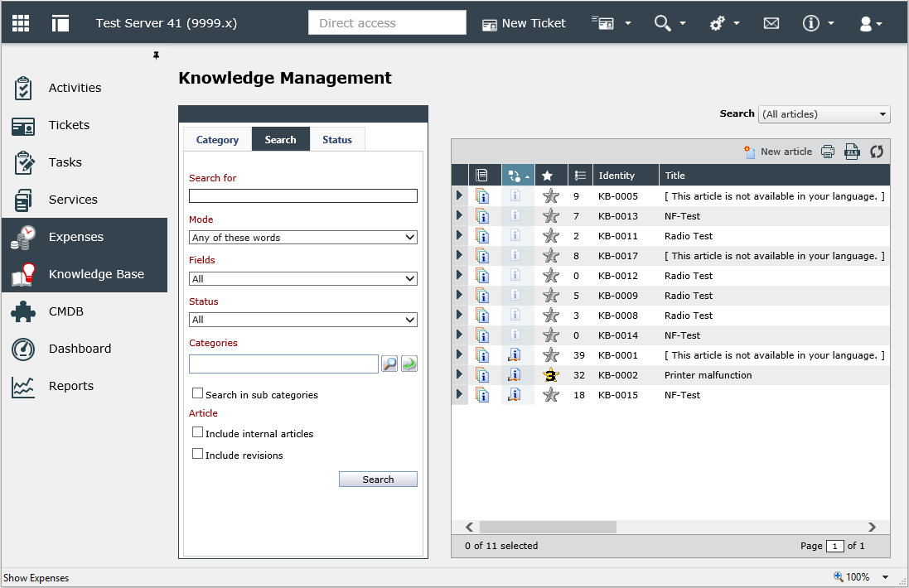This screenshot has height=588, width=909.
Task: Open the Mode dropdown
Action: pyautogui.click(x=303, y=238)
